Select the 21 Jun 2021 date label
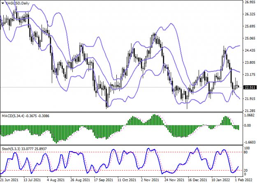This screenshot has height=183, width=257. [x=9, y=180]
